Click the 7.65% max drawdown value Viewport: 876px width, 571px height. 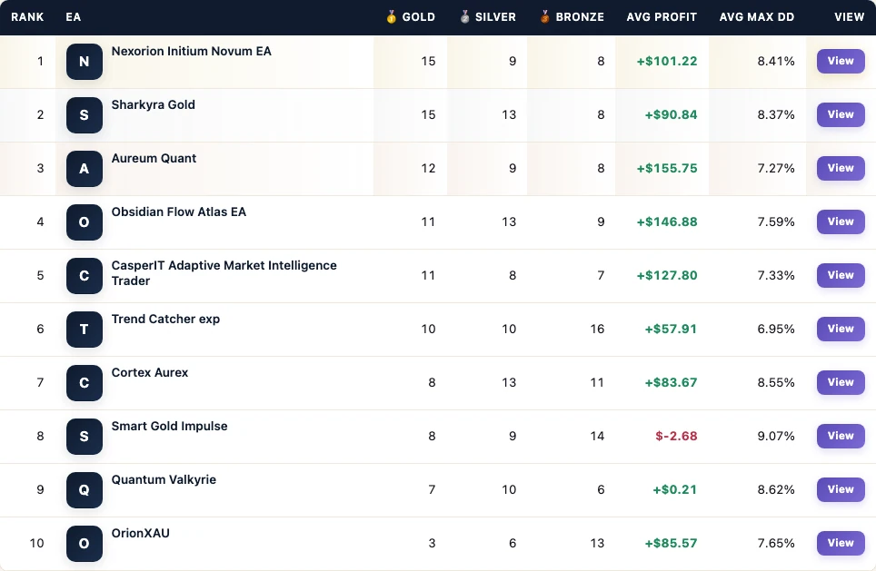click(x=776, y=544)
